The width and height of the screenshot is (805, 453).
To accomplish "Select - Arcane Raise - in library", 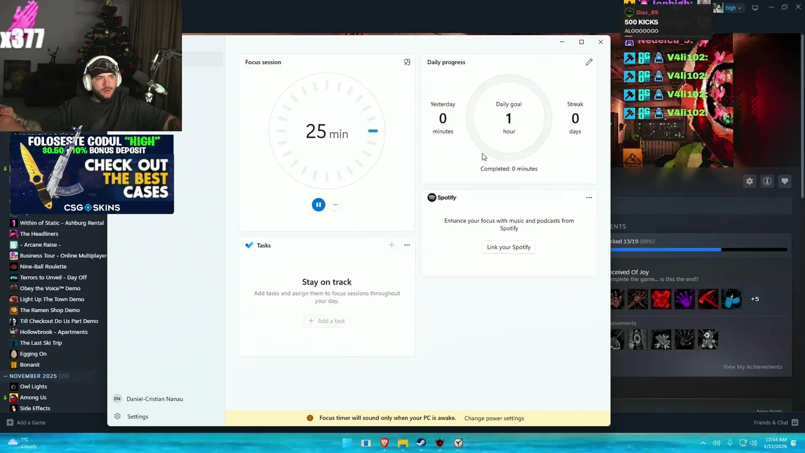I will pyautogui.click(x=40, y=245).
